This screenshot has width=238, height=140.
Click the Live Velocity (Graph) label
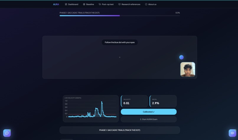tap(73, 98)
